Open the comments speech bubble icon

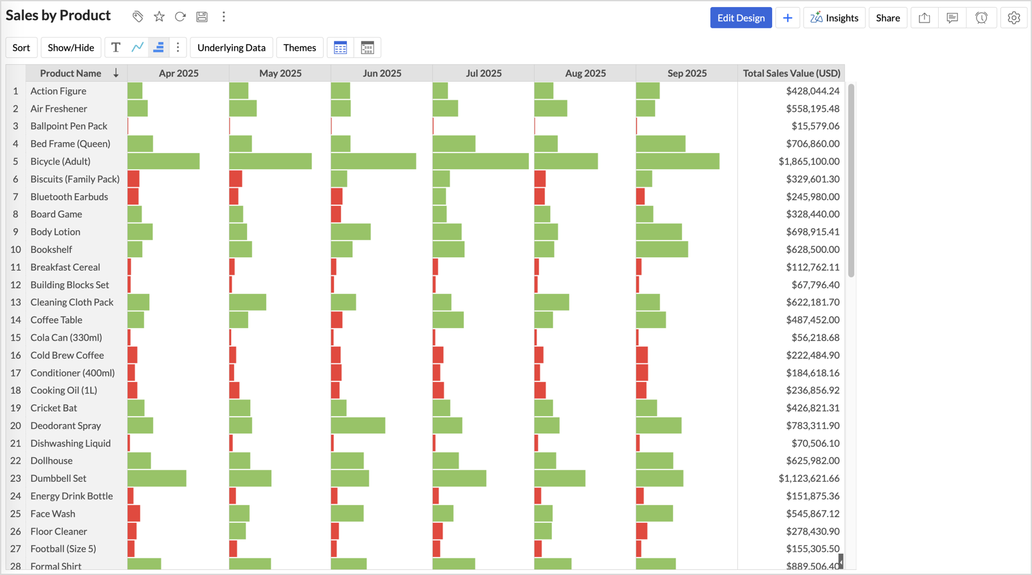[x=952, y=18]
